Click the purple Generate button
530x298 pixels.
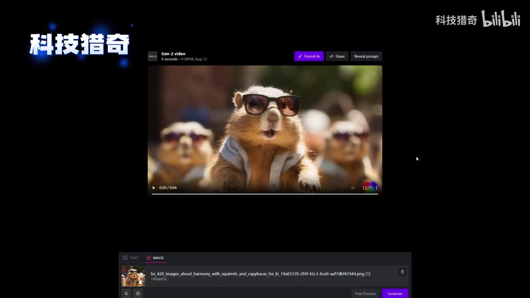pos(395,293)
